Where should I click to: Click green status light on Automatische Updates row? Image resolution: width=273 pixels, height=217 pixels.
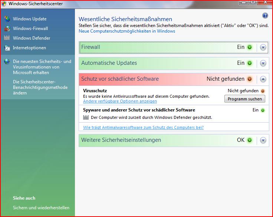pyautogui.click(x=250, y=63)
